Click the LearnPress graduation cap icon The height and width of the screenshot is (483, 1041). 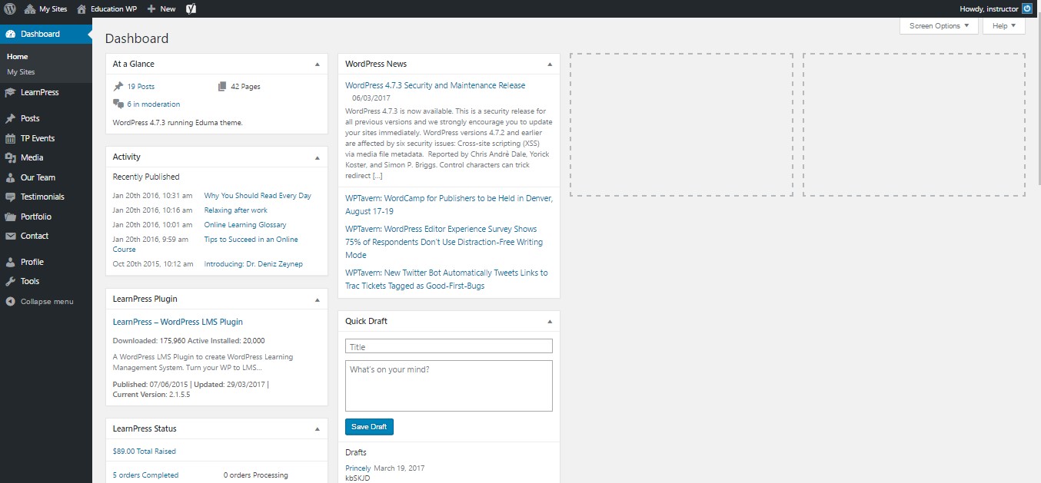point(10,92)
